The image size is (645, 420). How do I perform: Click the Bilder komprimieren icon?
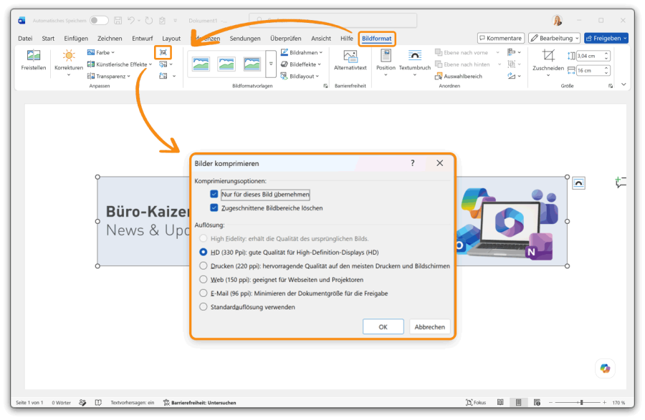pyautogui.click(x=163, y=52)
